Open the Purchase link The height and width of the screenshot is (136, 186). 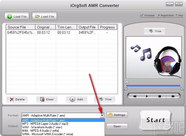pos(147,15)
